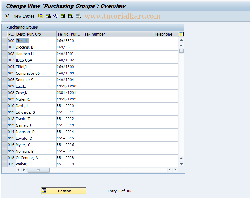
Task: Click the Select All entries icon
Action: (63, 16)
